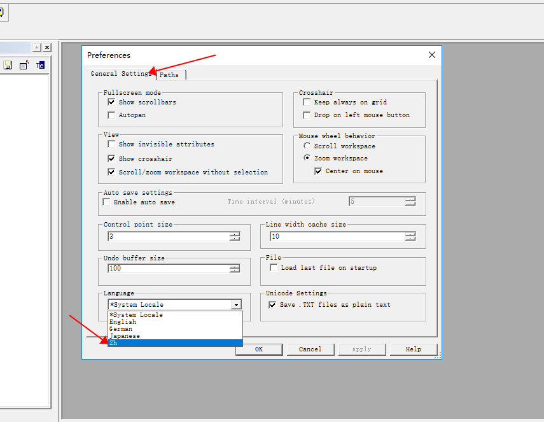Enable the Autopan checkbox
This screenshot has height=422, width=544.
tap(111, 115)
